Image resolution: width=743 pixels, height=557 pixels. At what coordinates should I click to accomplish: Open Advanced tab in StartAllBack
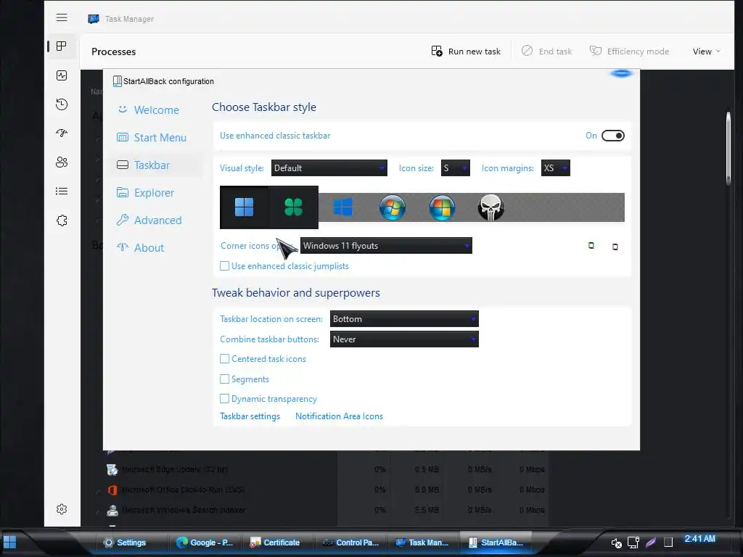pos(156,220)
